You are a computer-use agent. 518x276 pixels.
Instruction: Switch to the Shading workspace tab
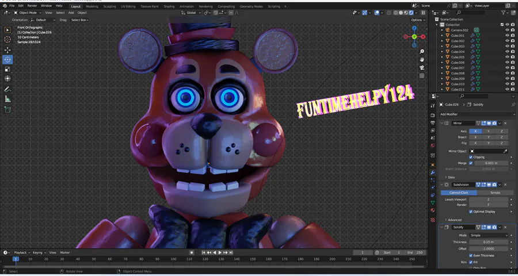click(x=169, y=6)
